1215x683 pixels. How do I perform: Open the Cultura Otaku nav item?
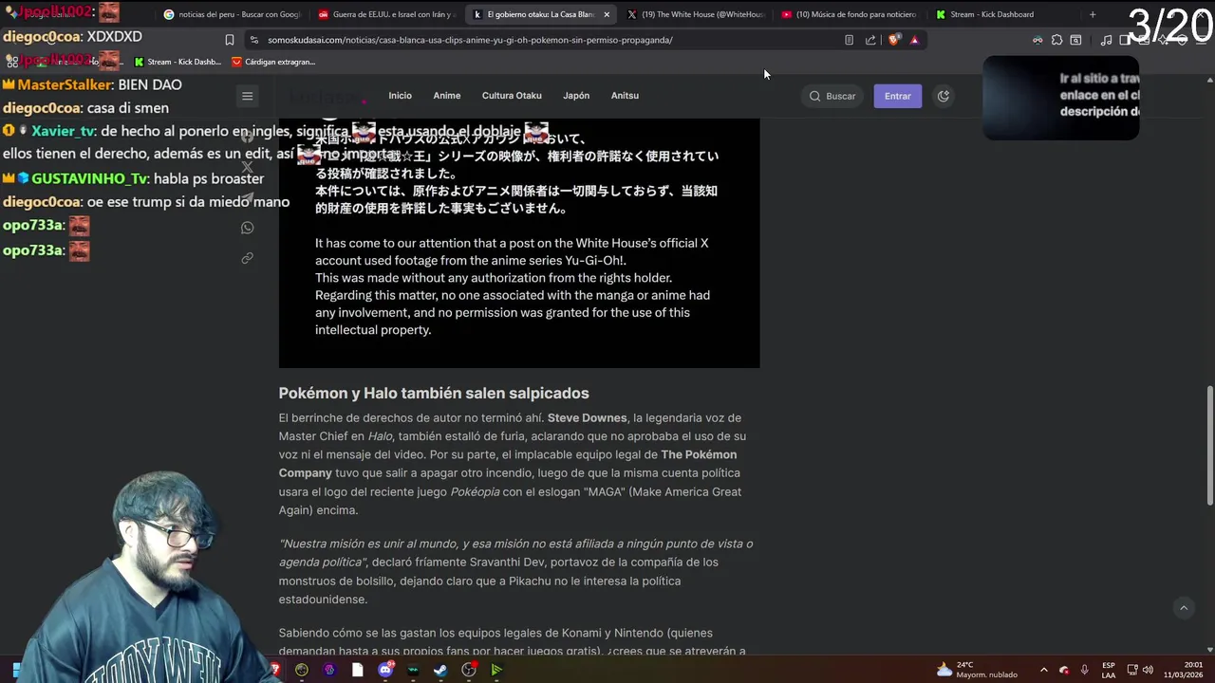512,96
